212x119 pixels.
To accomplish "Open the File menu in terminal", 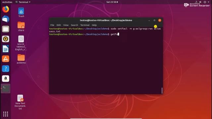I will pos(52,25).
